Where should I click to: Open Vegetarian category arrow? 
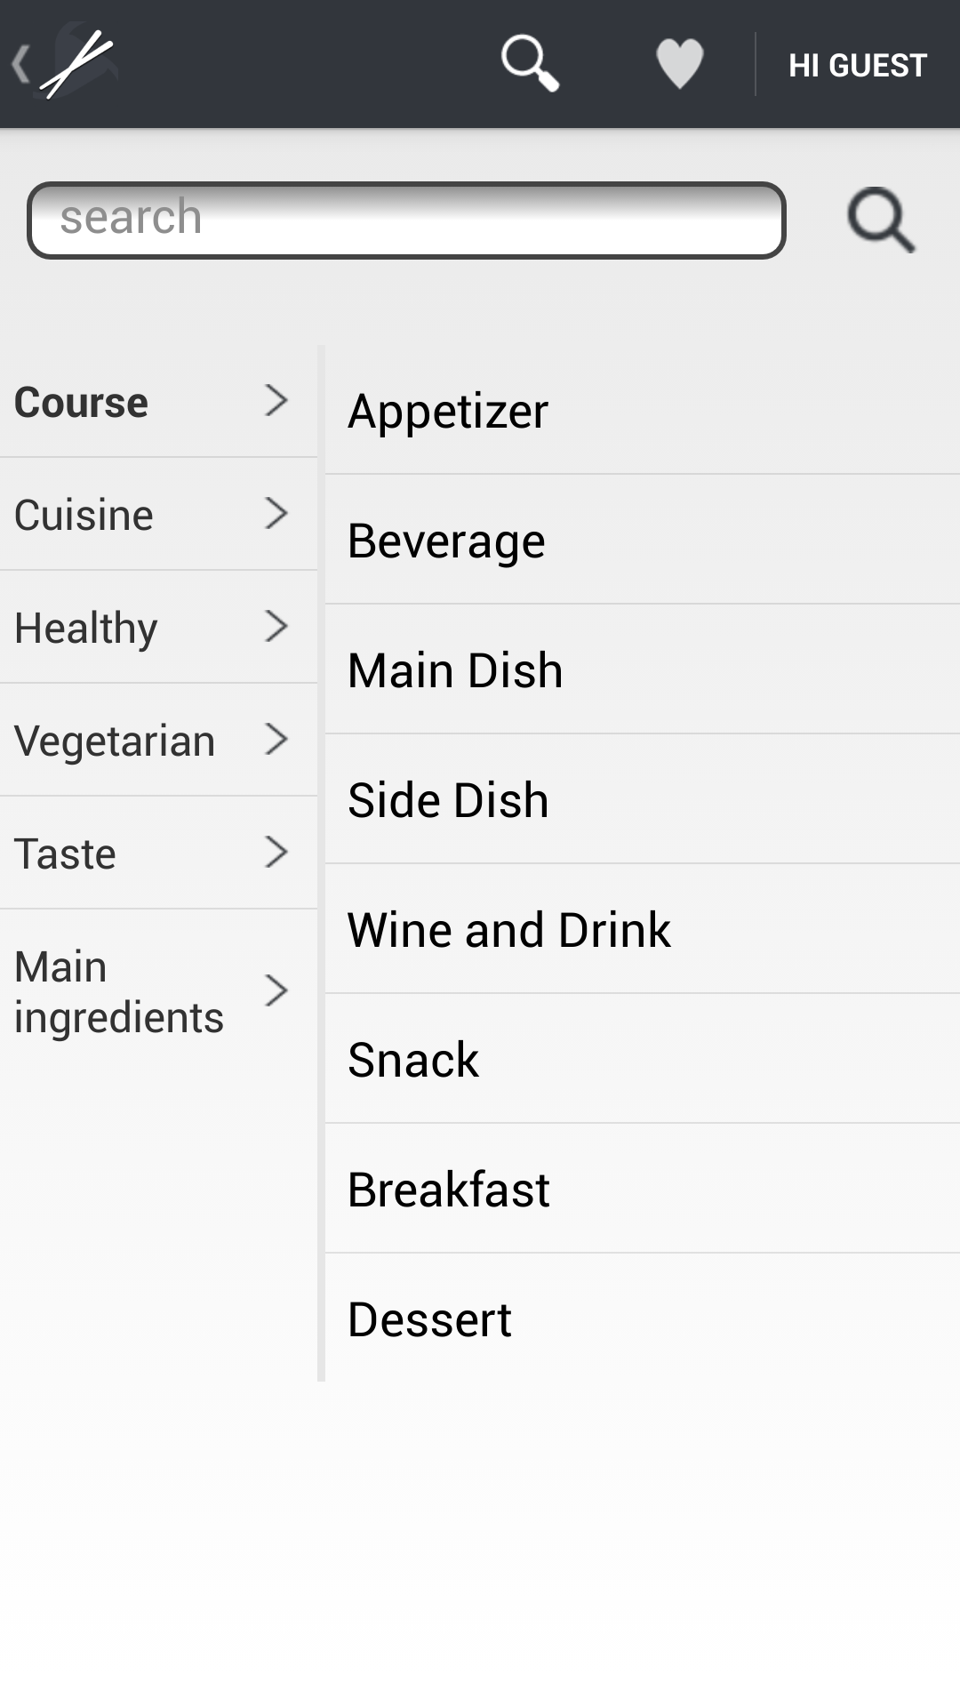(x=276, y=740)
